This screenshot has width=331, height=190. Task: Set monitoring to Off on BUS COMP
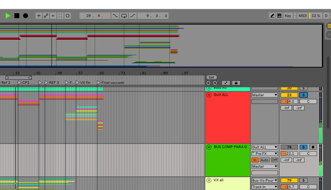click(274, 160)
